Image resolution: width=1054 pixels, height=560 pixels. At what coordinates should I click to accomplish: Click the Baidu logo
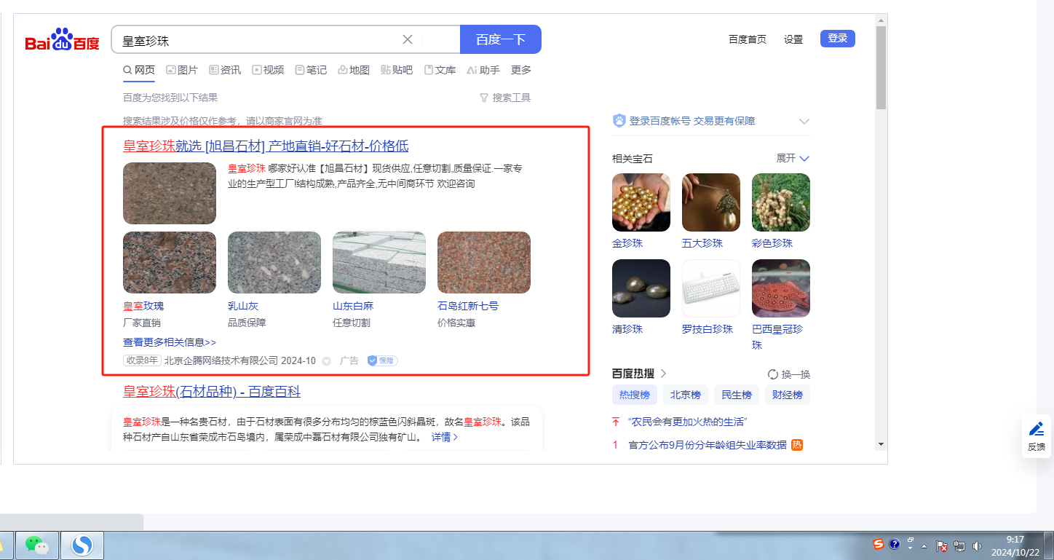[x=62, y=40]
